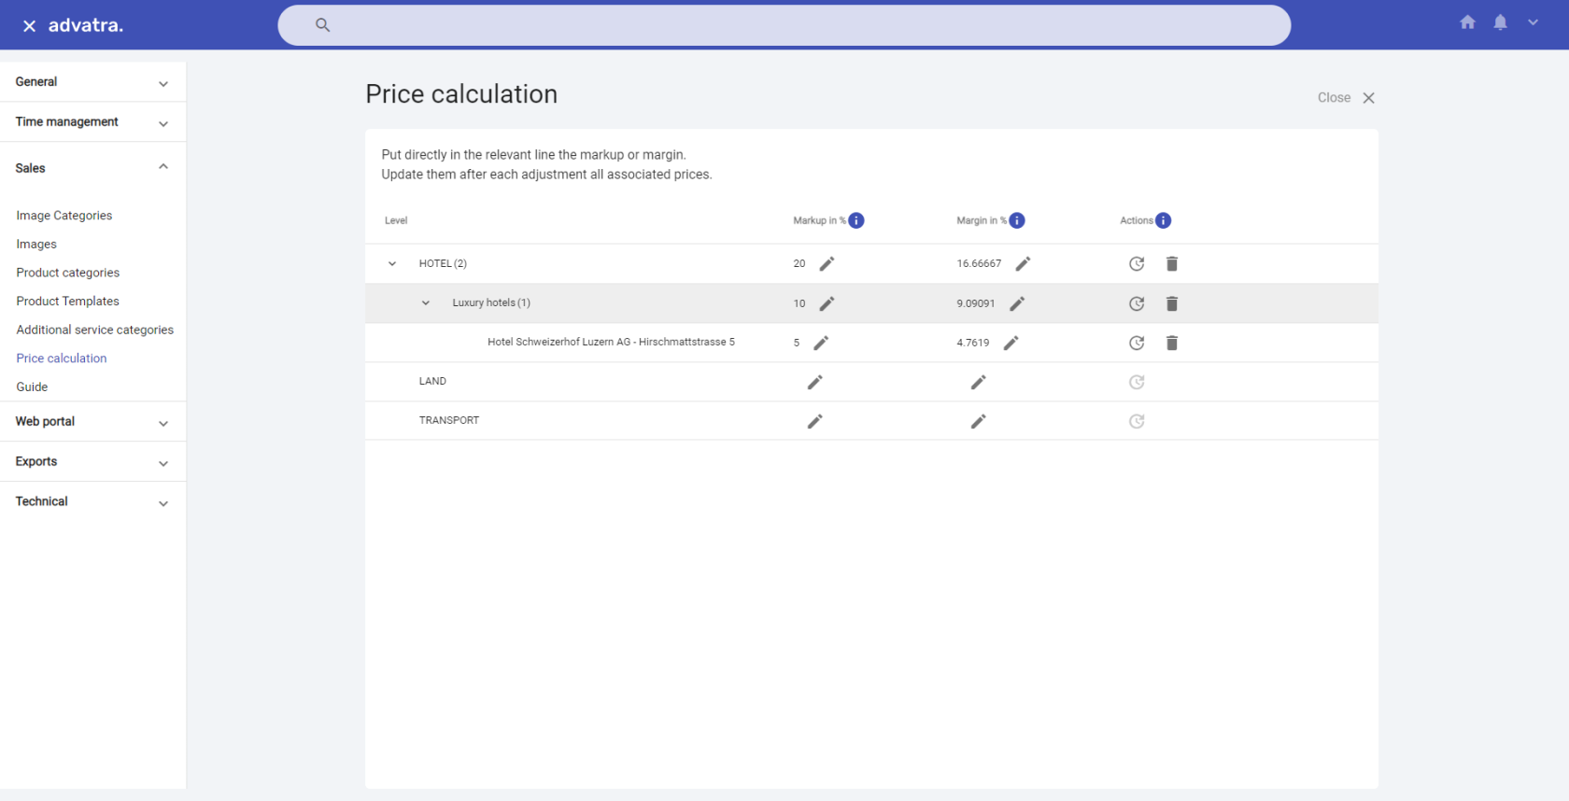Delete the HOTEL row calculation
This screenshot has width=1569, height=801.
pos(1172,264)
